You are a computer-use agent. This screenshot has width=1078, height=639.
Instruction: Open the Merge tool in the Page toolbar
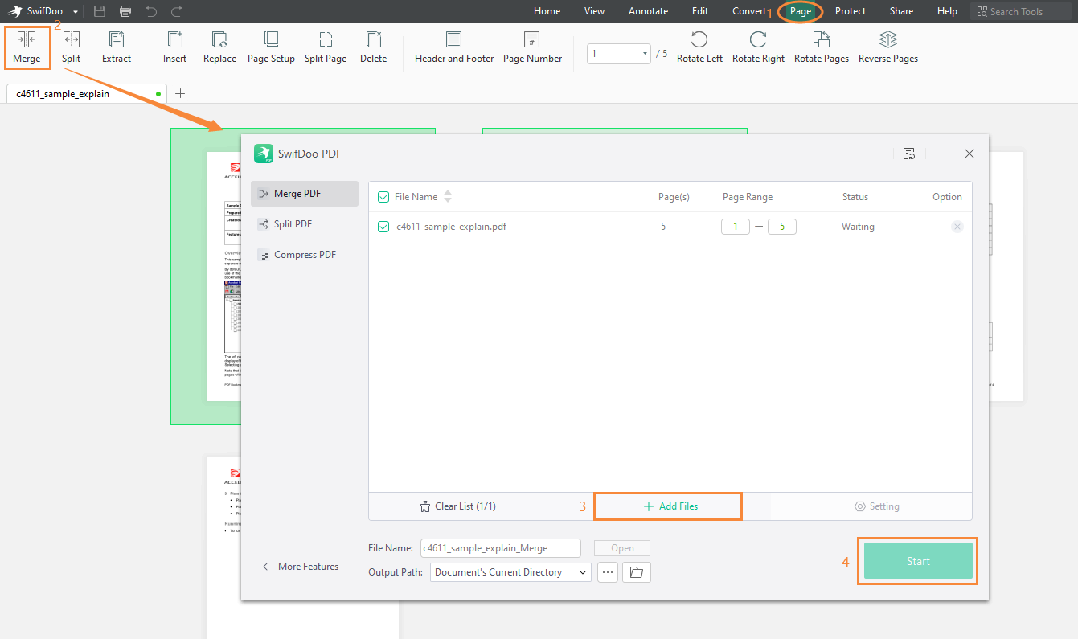coord(27,47)
